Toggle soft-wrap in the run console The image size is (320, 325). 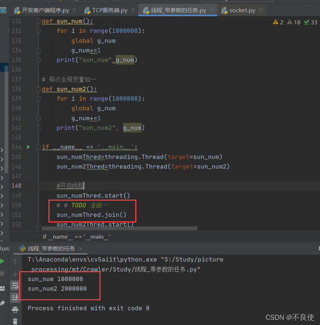(x=15, y=286)
